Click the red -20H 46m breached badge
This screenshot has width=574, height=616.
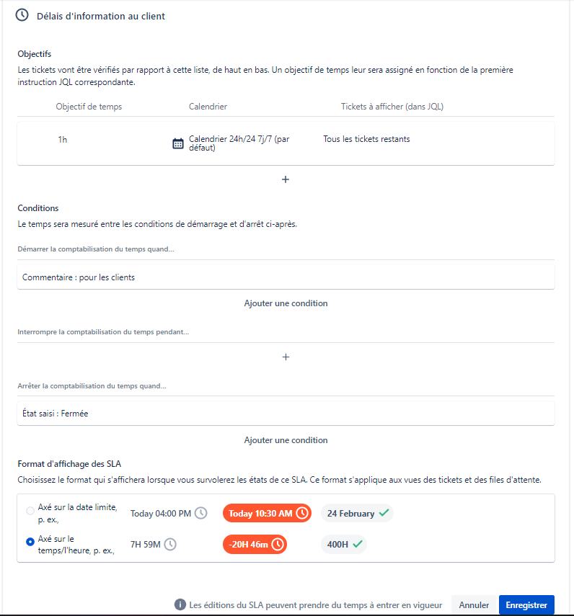click(x=255, y=545)
